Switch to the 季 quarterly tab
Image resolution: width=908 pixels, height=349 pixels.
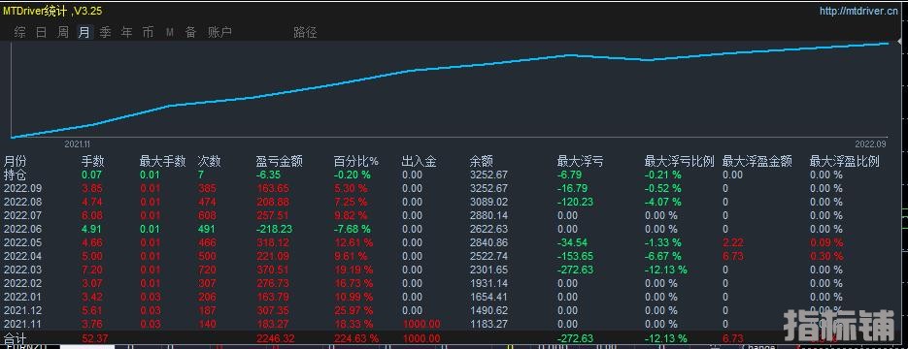(106, 33)
